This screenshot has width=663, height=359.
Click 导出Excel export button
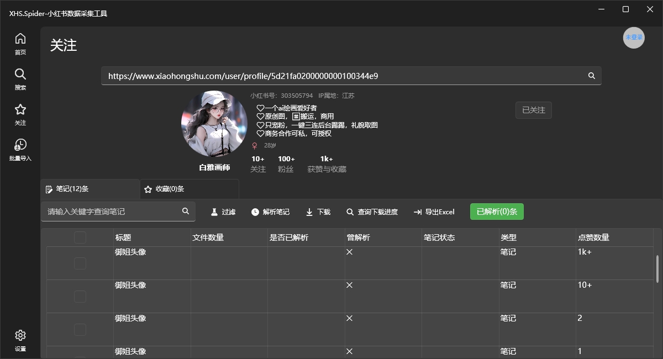pos(434,212)
